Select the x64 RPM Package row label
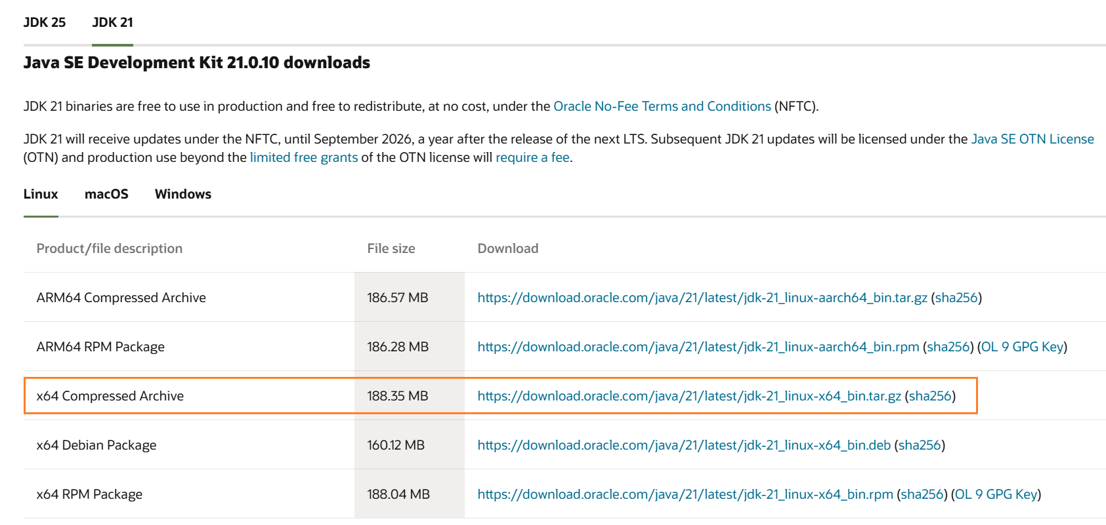This screenshot has width=1106, height=525. pyautogui.click(x=89, y=494)
